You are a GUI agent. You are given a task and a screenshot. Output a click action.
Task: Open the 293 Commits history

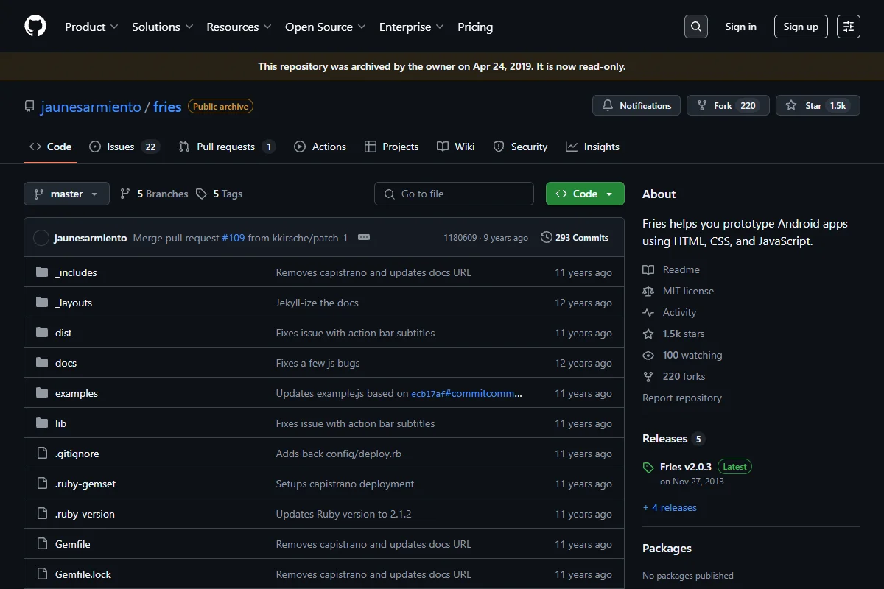point(575,238)
